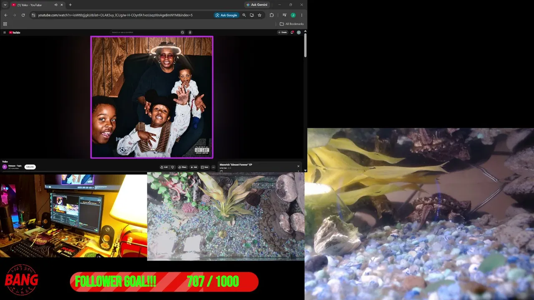The width and height of the screenshot is (534, 300).
Task: Reload the YouTube page
Action: click(x=23, y=15)
